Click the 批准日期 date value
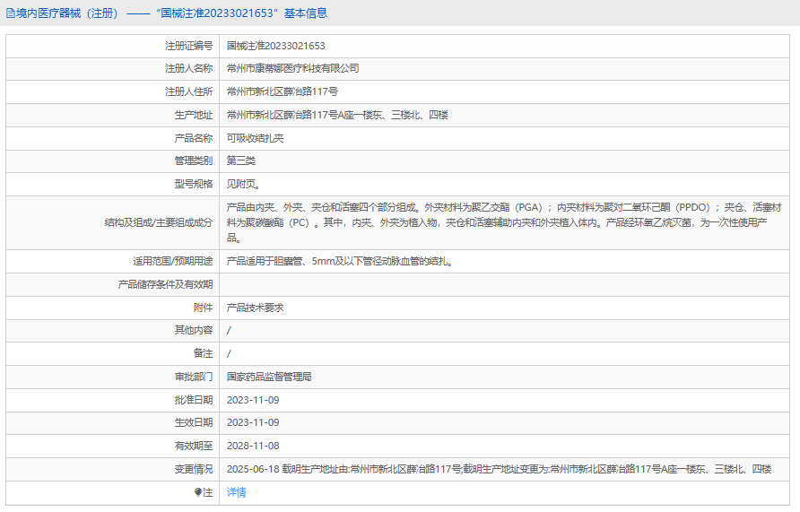Viewport: 800px width, 512px height. (x=253, y=400)
